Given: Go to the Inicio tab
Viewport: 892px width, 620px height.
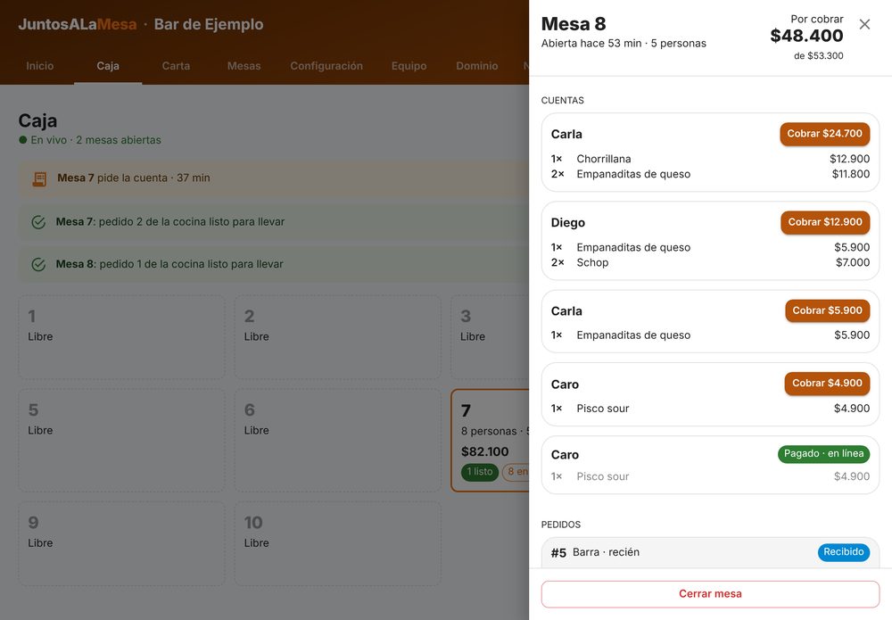Looking at the screenshot, I should point(40,66).
